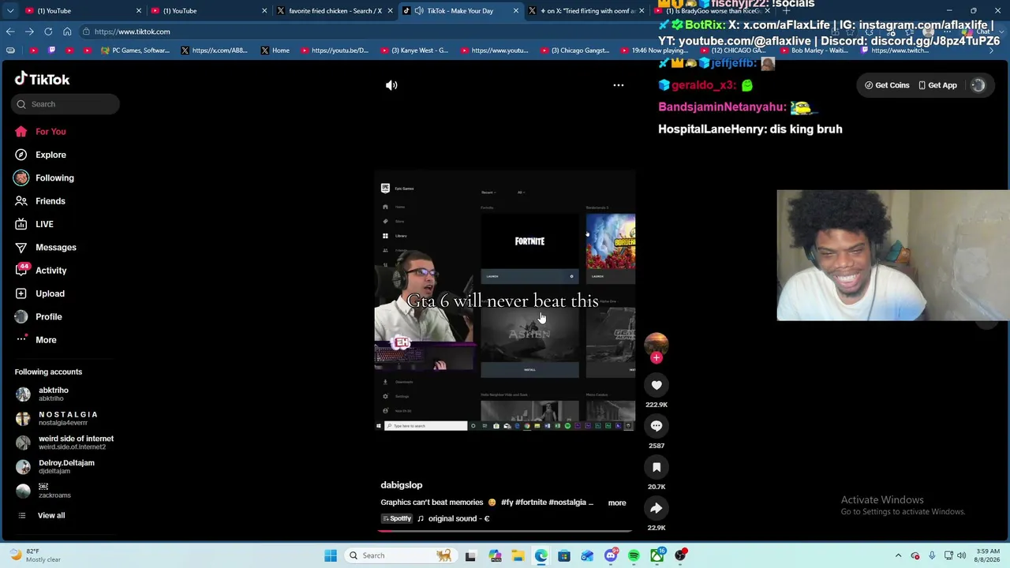Click the TikTok search field
Screen dimensions: 1010x568
pos(65,104)
